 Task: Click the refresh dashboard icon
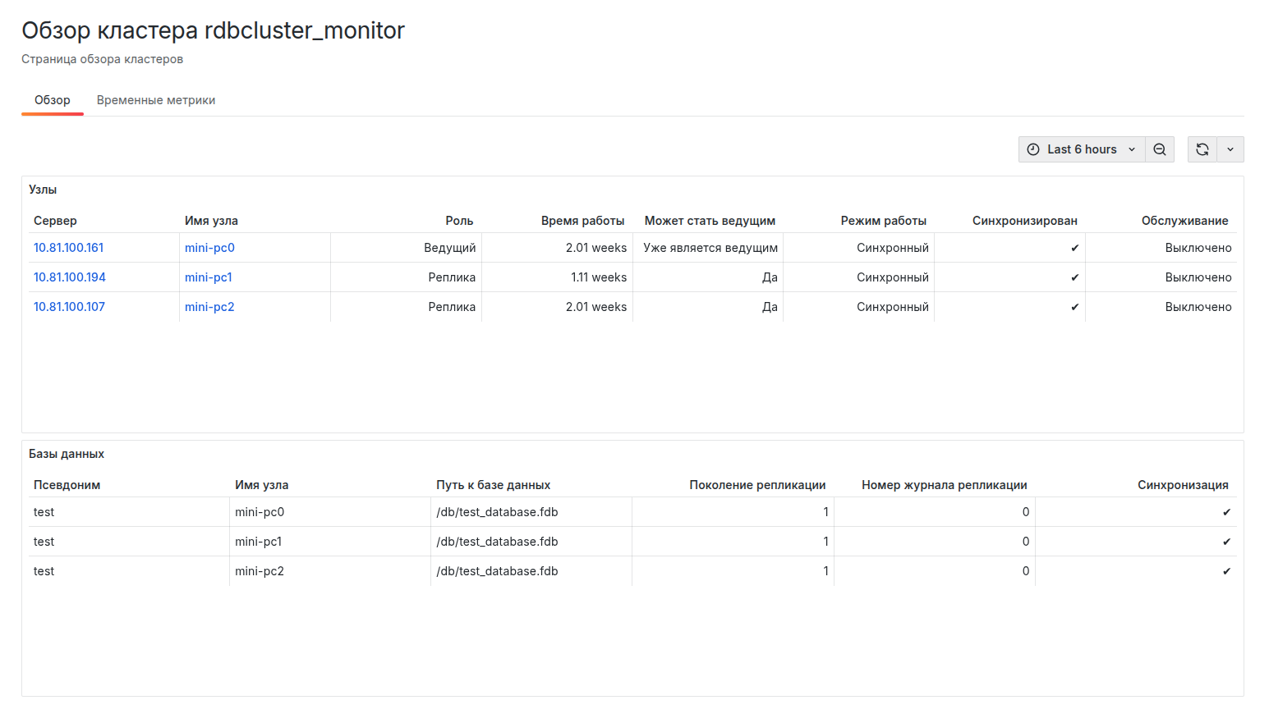1202,149
